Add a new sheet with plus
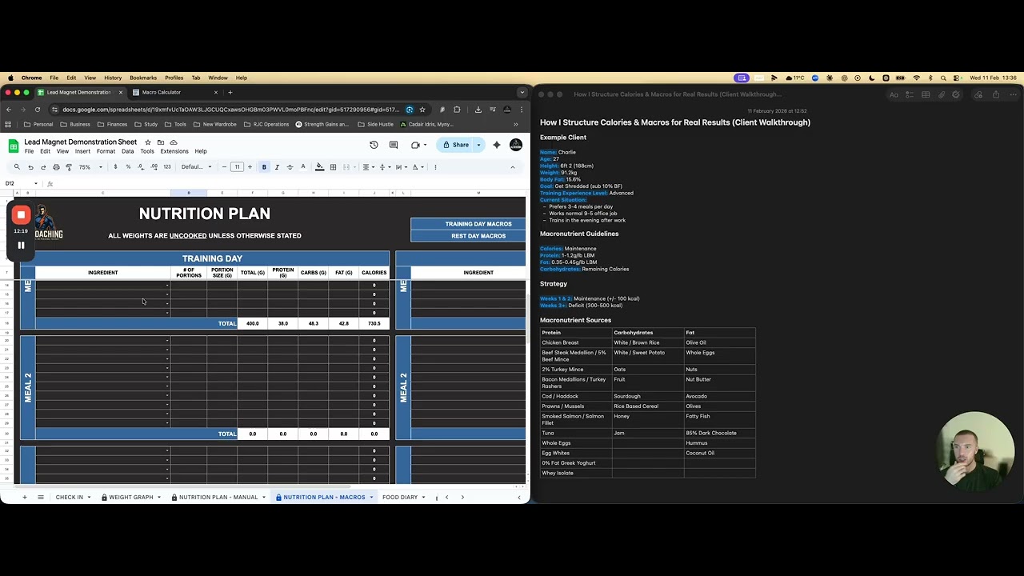The height and width of the screenshot is (576, 1024). coord(25,498)
